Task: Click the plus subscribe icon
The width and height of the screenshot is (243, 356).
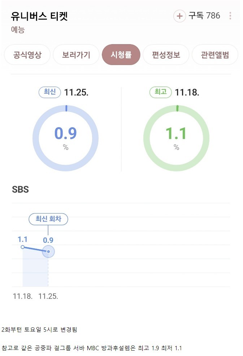Action: click(x=179, y=16)
